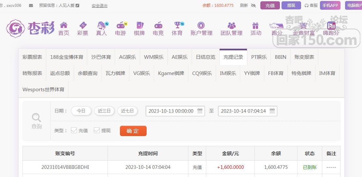Open the 跑分 rhino icon

coord(276,25)
